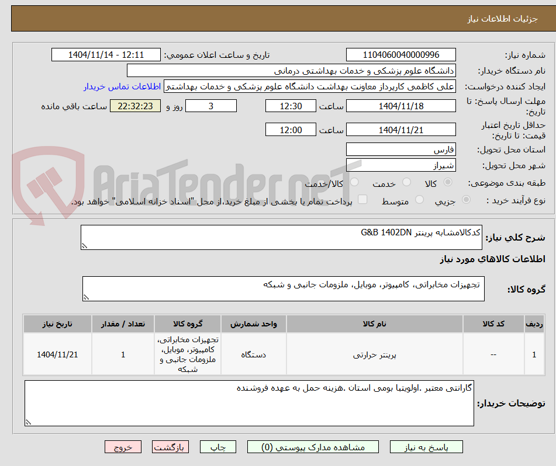Click the 'خروج' exit button
The image size is (556, 466).
click(x=123, y=447)
